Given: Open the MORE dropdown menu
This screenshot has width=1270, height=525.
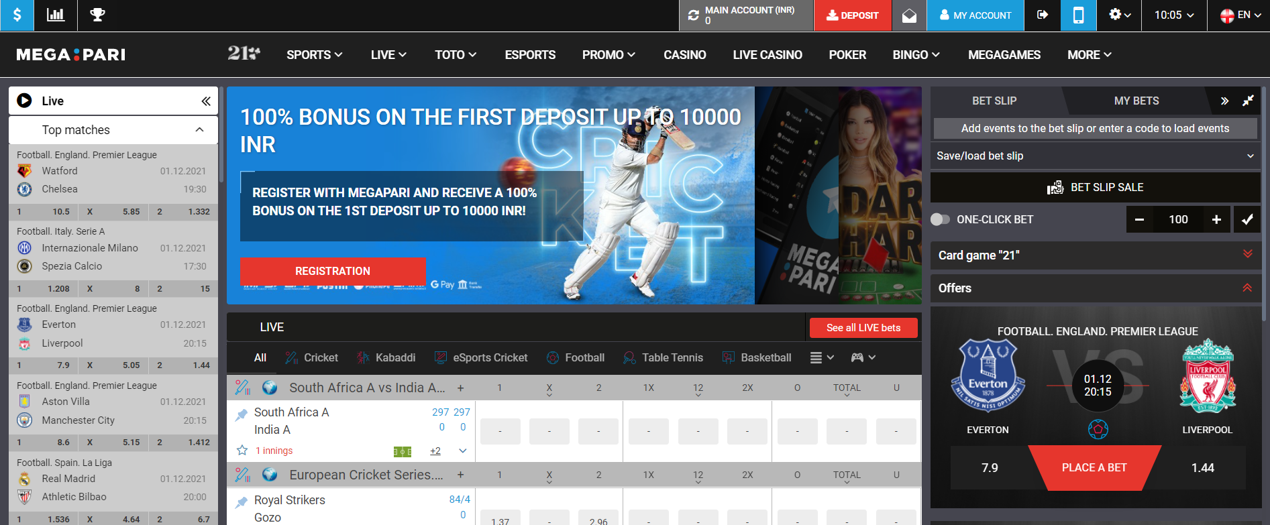Looking at the screenshot, I should click(x=1090, y=55).
